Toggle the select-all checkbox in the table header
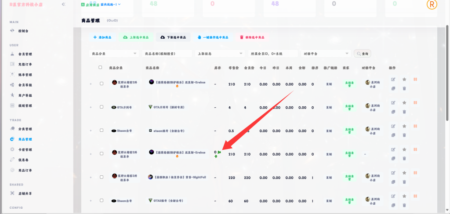This screenshot has width=450, height=214. pos(100,68)
